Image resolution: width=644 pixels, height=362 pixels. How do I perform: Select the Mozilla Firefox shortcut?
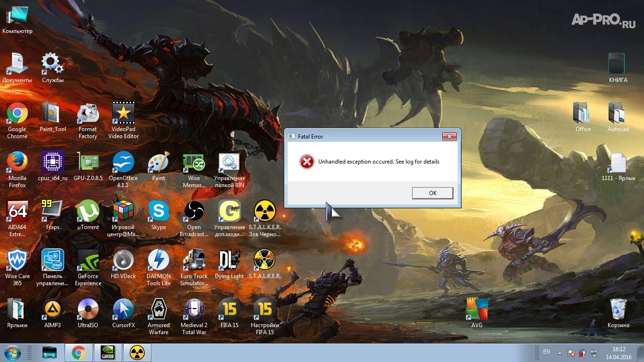[17, 170]
